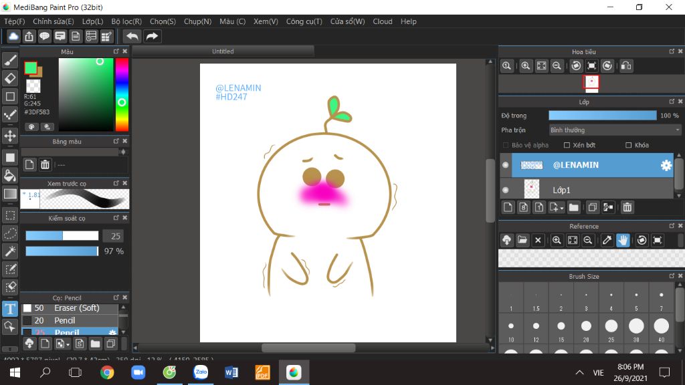This screenshot has width=685, height=385.
Task: Open the Bộ lọc(R) menu
Action: (126, 21)
